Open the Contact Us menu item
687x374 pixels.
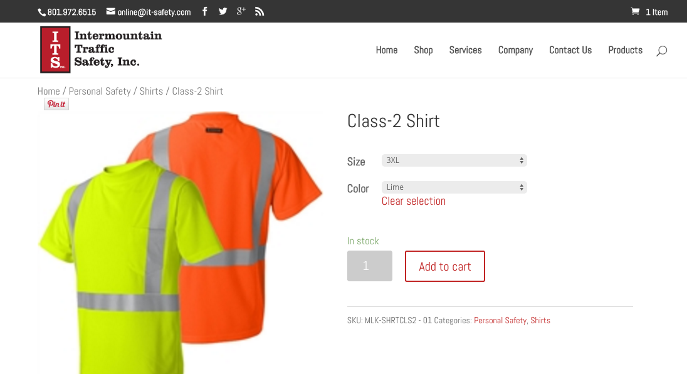tap(570, 50)
